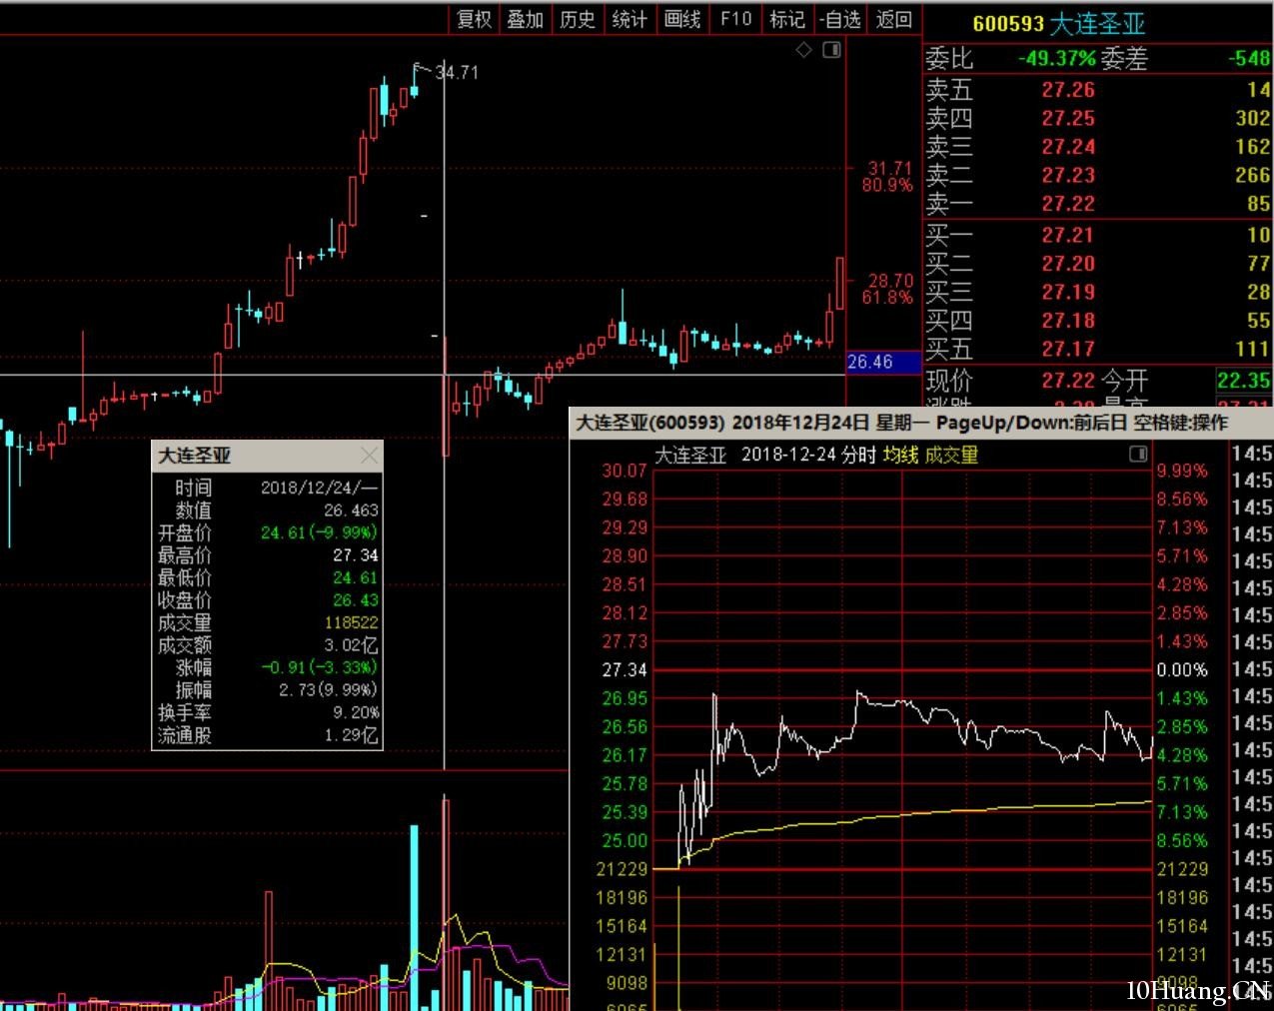Open the 标记 mark menu
The height and width of the screenshot is (1011, 1274).
[x=787, y=19]
